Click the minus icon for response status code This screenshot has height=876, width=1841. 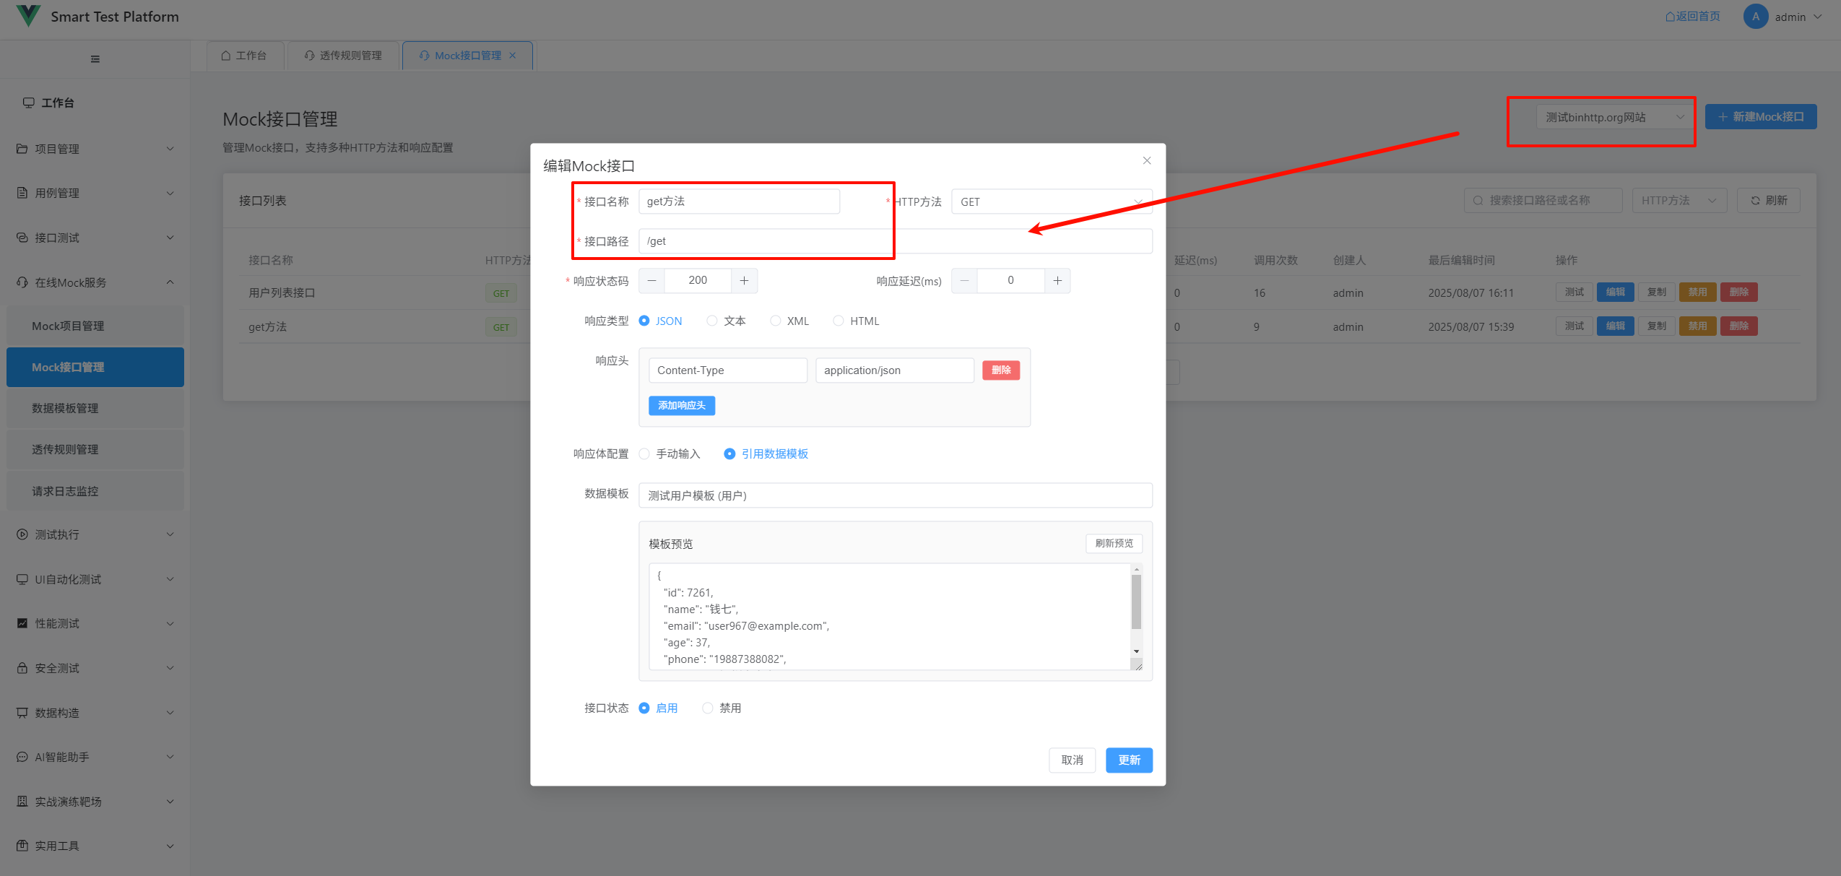coord(651,280)
